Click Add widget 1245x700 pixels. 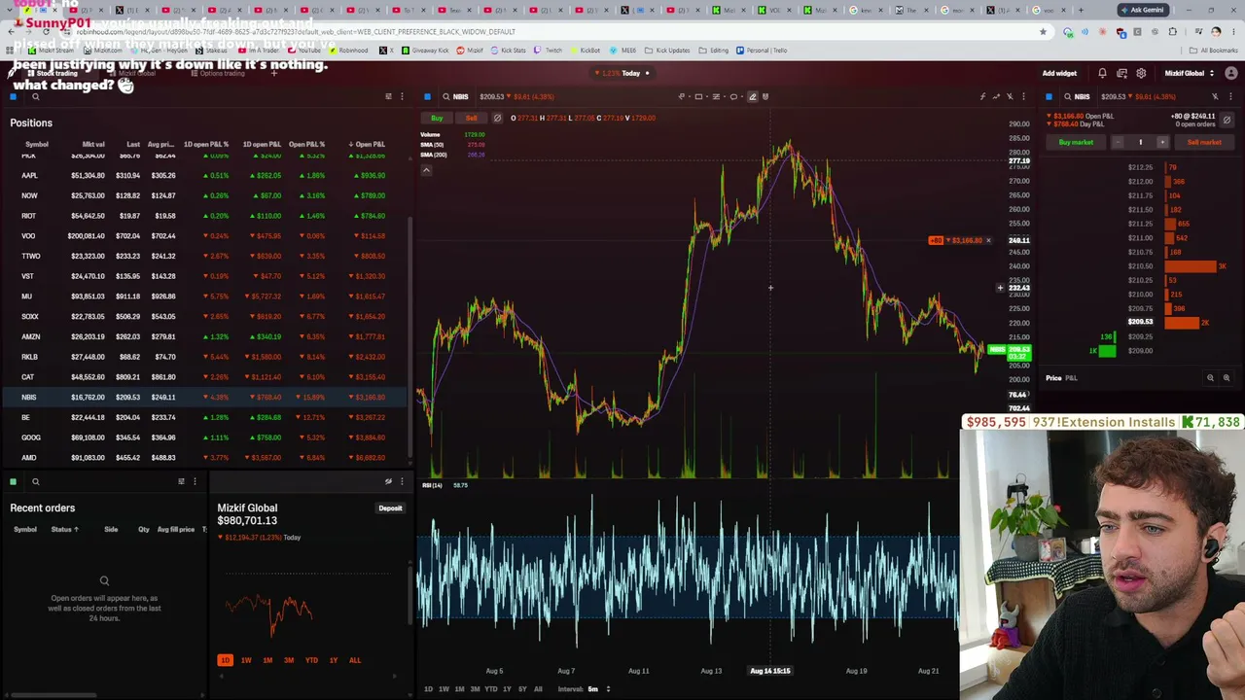pos(1059,73)
